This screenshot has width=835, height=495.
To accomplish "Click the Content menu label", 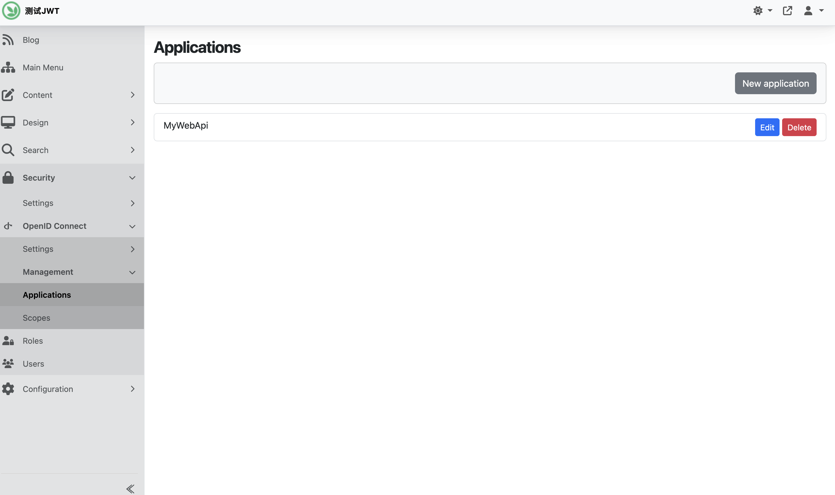I will (x=37, y=95).
